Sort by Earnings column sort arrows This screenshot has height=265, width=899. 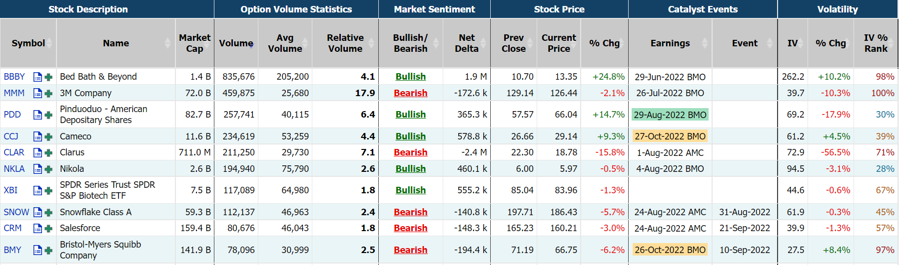tap(705, 43)
